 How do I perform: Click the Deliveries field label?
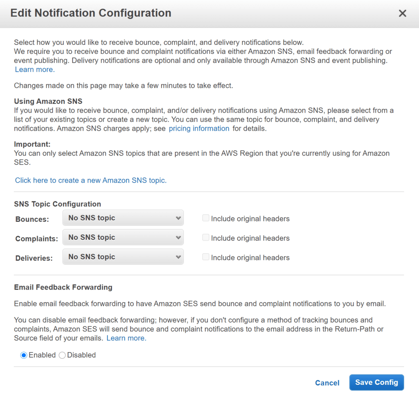(35, 258)
